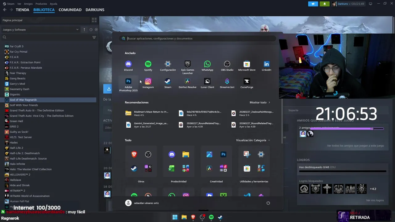The image size is (395, 222).
Task: Click Mostrar todo recommendations
Action: point(260,102)
